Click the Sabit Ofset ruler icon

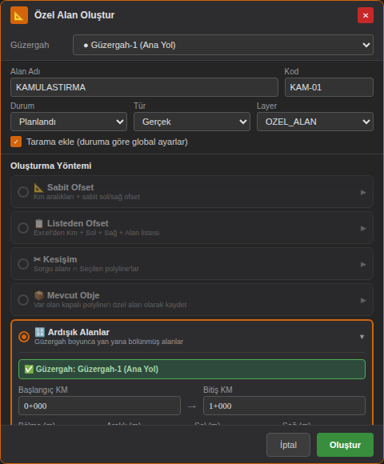(38, 187)
